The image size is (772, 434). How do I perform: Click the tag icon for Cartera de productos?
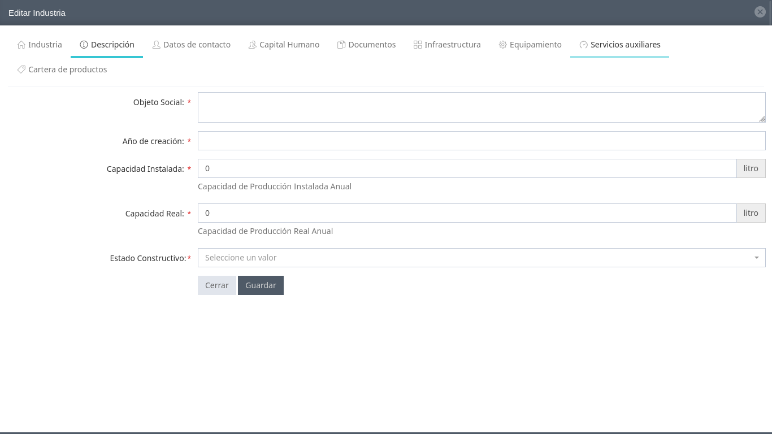click(21, 70)
